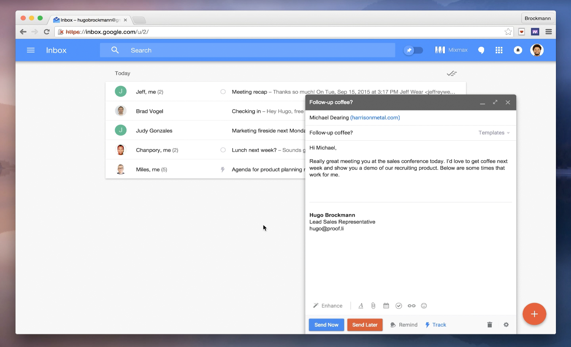Toggle email Track option

pos(435,325)
